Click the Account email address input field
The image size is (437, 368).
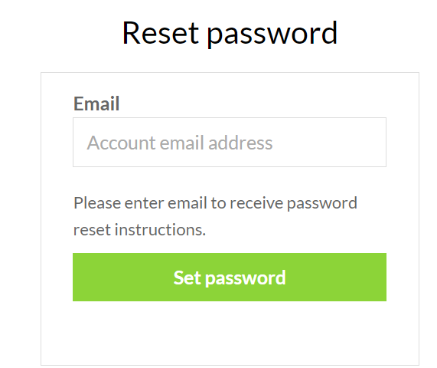tap(230, 142)
